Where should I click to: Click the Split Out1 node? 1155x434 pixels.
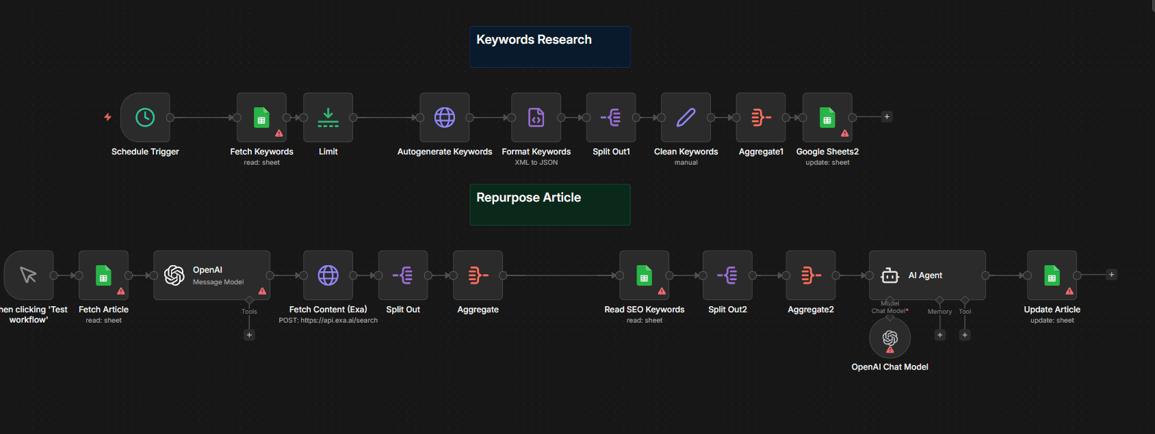point(611,118)
